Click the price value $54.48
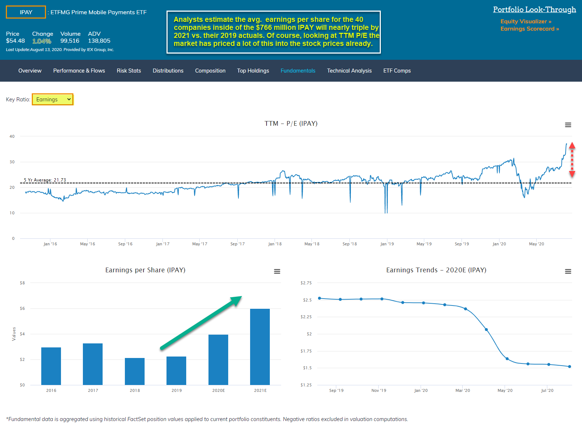 pos(15,41)
